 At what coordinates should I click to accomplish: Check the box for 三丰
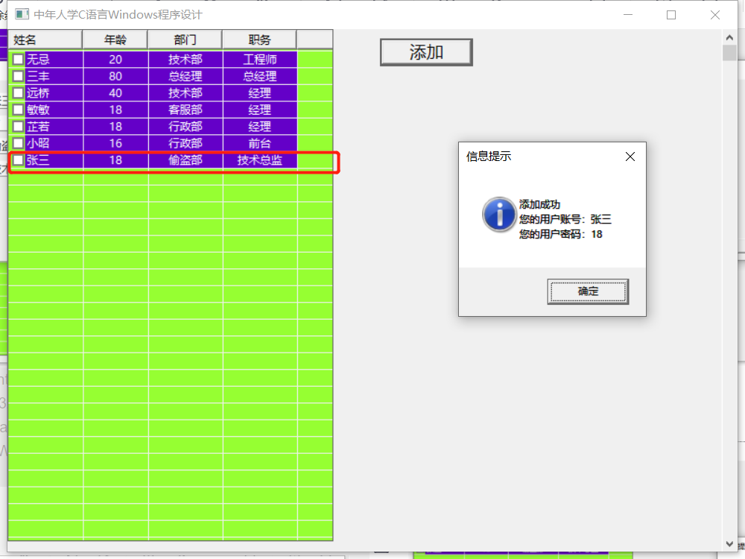[18, 76]
